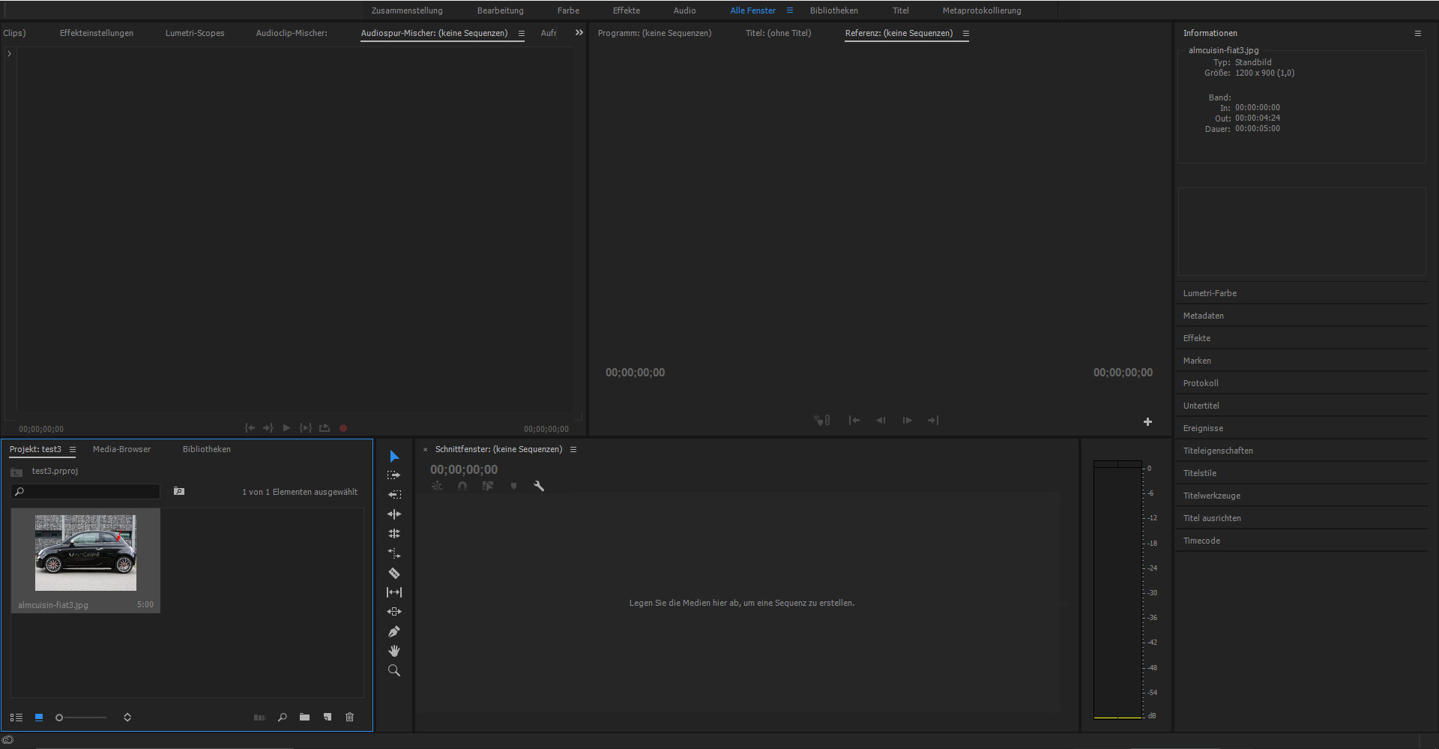Switch to Metaprotokollierung workspace

tap(982, 10)
